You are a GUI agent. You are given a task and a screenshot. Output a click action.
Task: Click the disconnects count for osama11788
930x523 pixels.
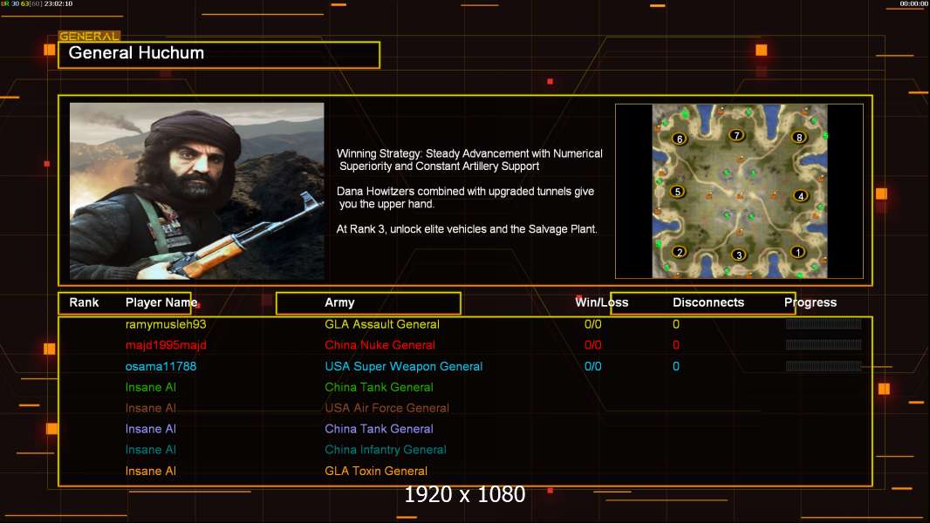(675, 367)
